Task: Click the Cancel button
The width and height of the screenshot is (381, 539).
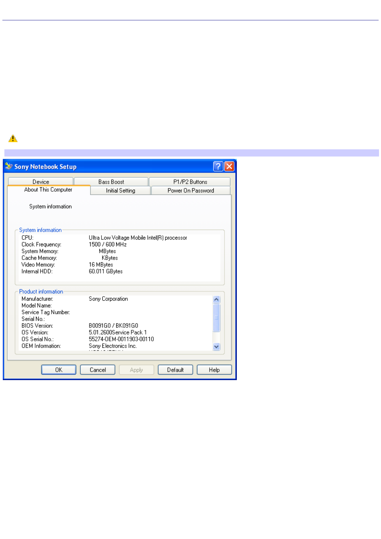Action: 98,370
